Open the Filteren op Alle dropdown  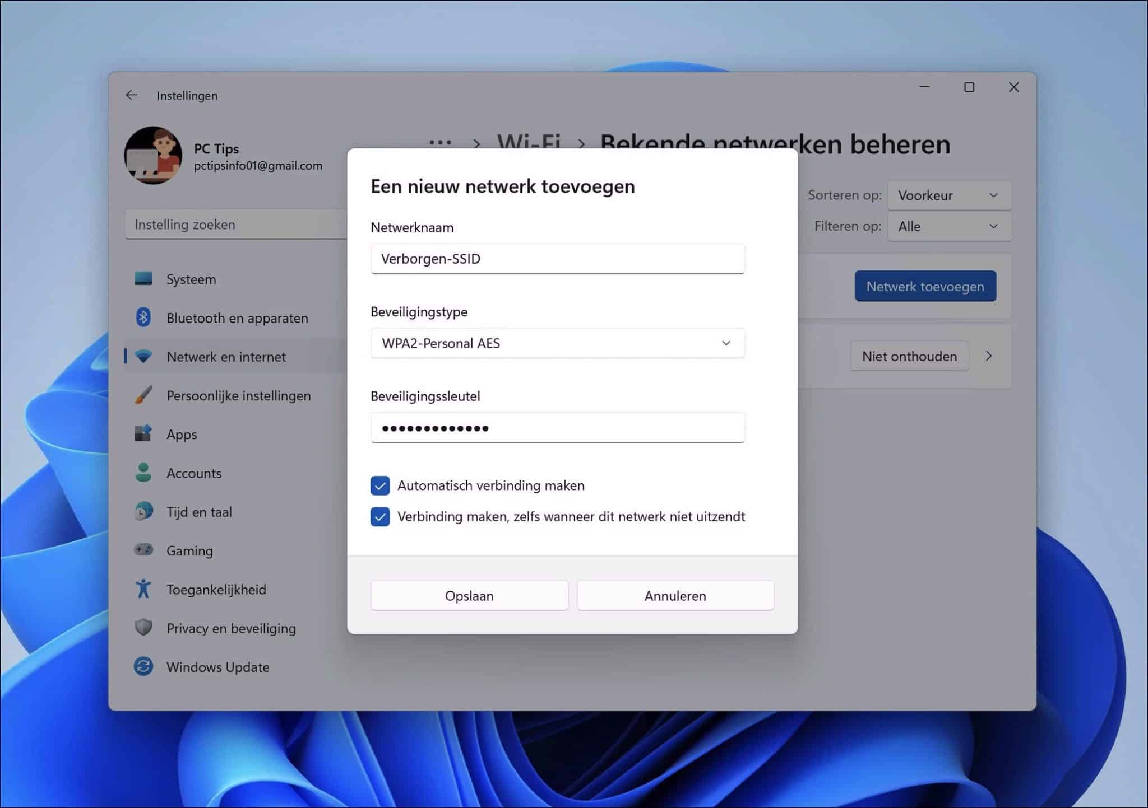coord(950,226)
